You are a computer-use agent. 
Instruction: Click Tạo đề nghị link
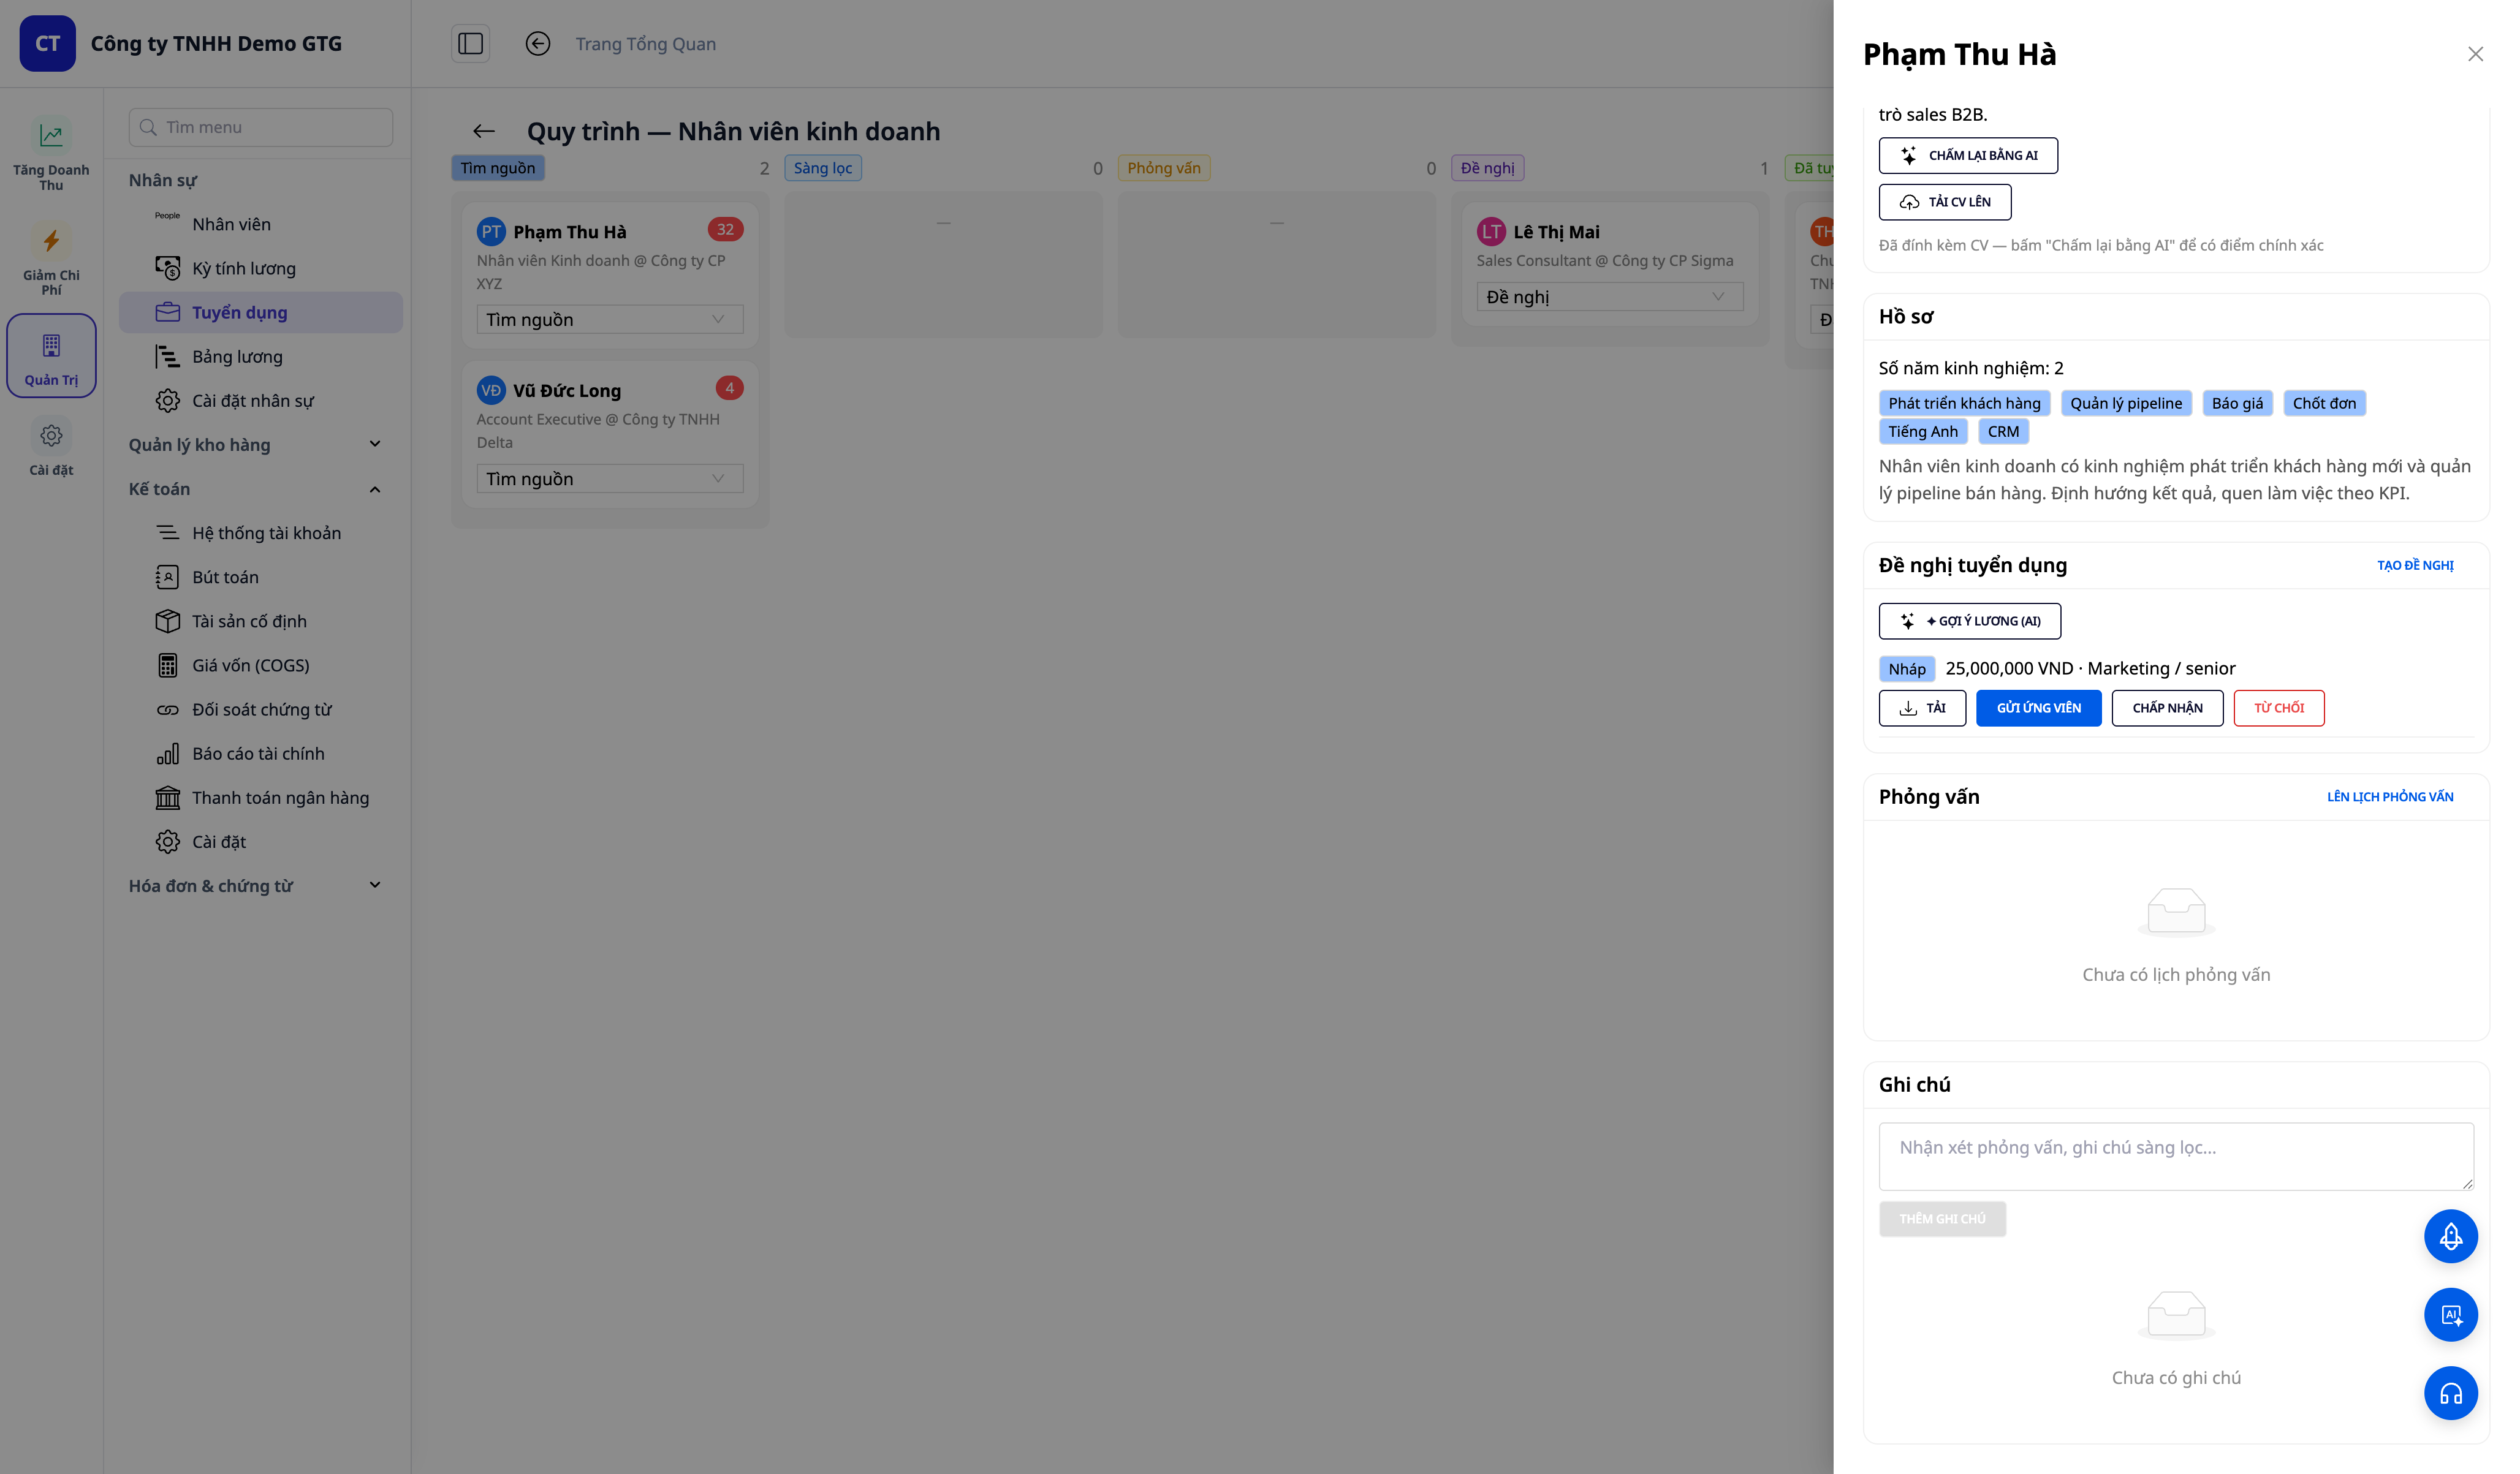(2415, 565)
